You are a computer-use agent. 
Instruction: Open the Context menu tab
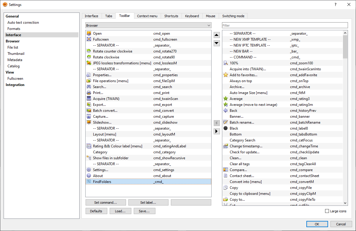pyautogui.click(x=147, y=16)
